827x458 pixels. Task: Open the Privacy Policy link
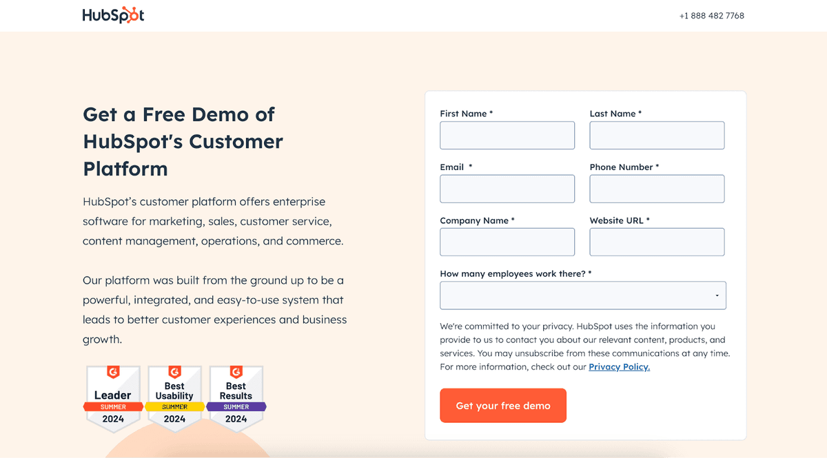click(x=619, y=367)
